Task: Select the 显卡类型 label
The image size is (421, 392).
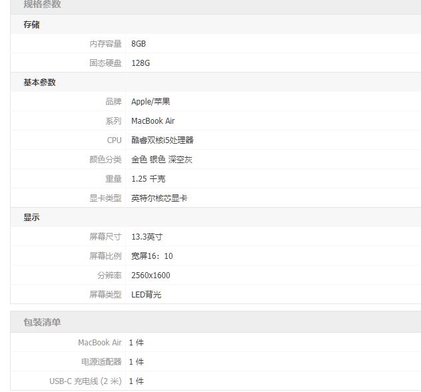Action: click(105, 198)
